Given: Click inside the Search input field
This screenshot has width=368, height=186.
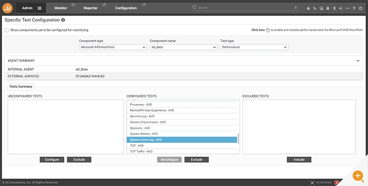Looking at the screenshot, I should [245, 7].
